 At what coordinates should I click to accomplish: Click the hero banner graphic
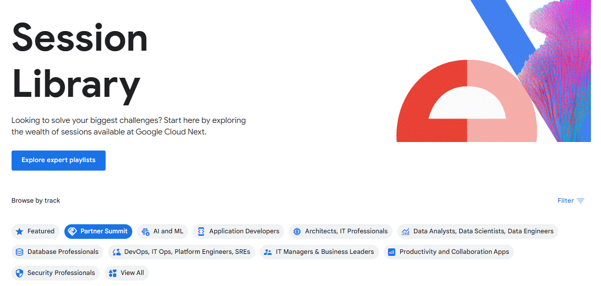(494, 71)
